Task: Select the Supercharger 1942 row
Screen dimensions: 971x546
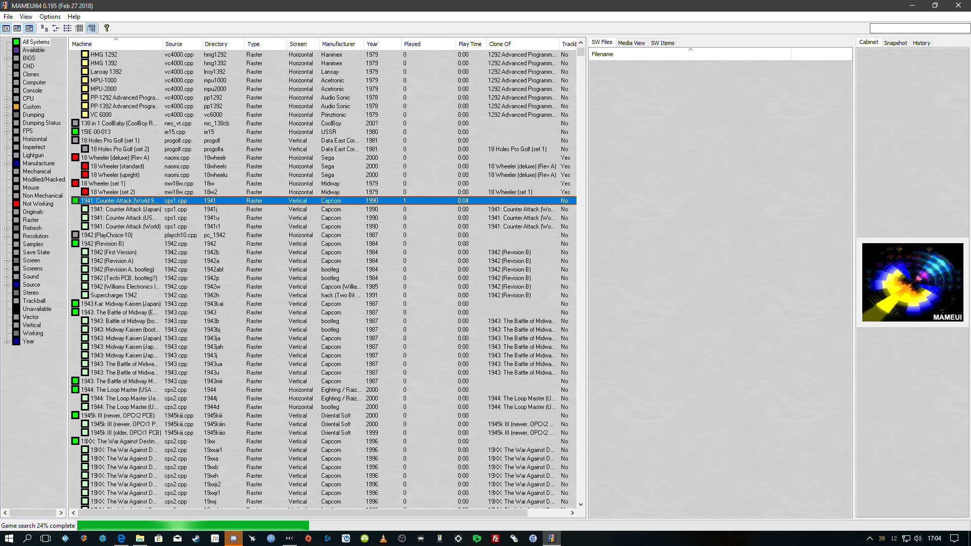Action: click(x=324, y=295)
